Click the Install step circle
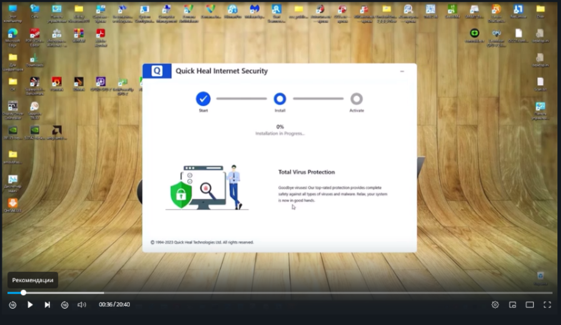The image size is (561, 325). (x=280, y=99)
